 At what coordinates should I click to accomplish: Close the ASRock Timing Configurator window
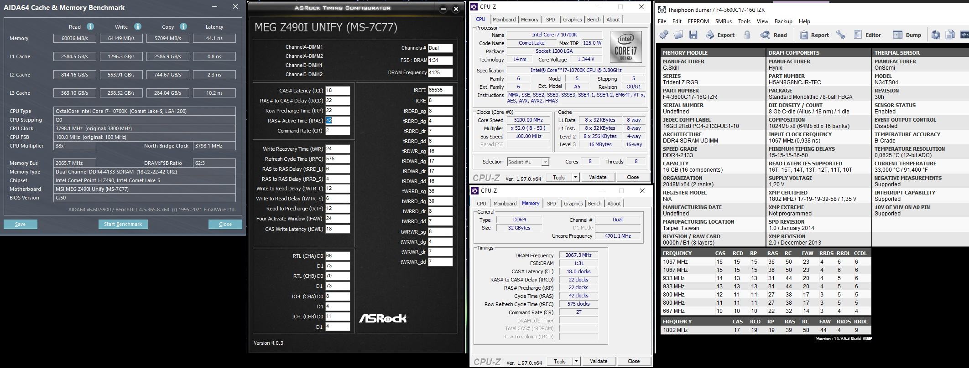click(455, 9)
